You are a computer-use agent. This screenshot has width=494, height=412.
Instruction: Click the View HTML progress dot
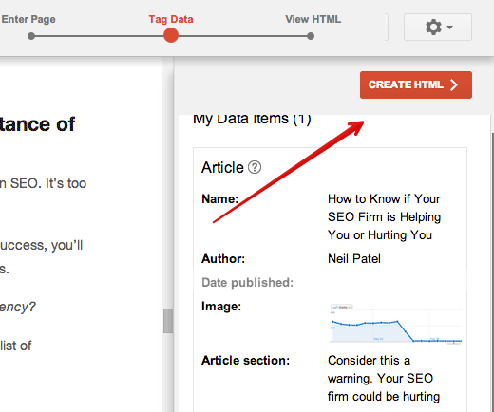tap(311, 36)
